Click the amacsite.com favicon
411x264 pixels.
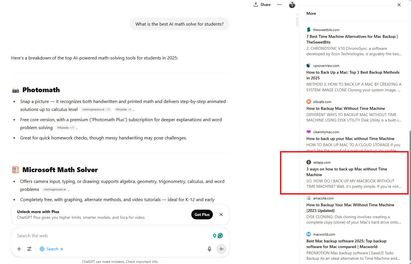(x=309, y=198)
